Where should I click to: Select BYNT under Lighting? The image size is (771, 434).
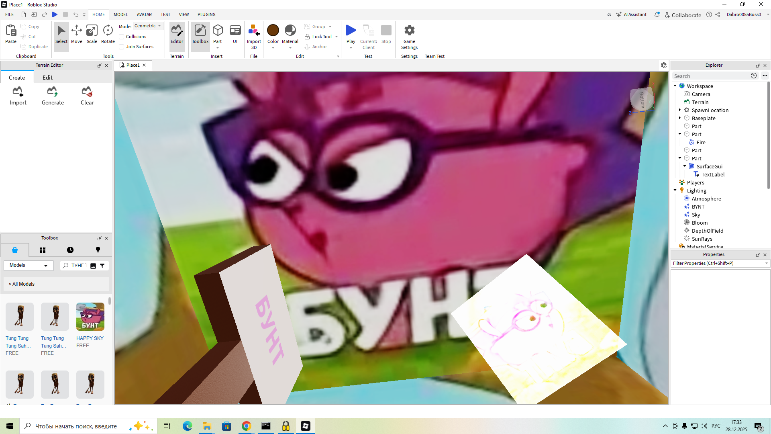(698, 207)
